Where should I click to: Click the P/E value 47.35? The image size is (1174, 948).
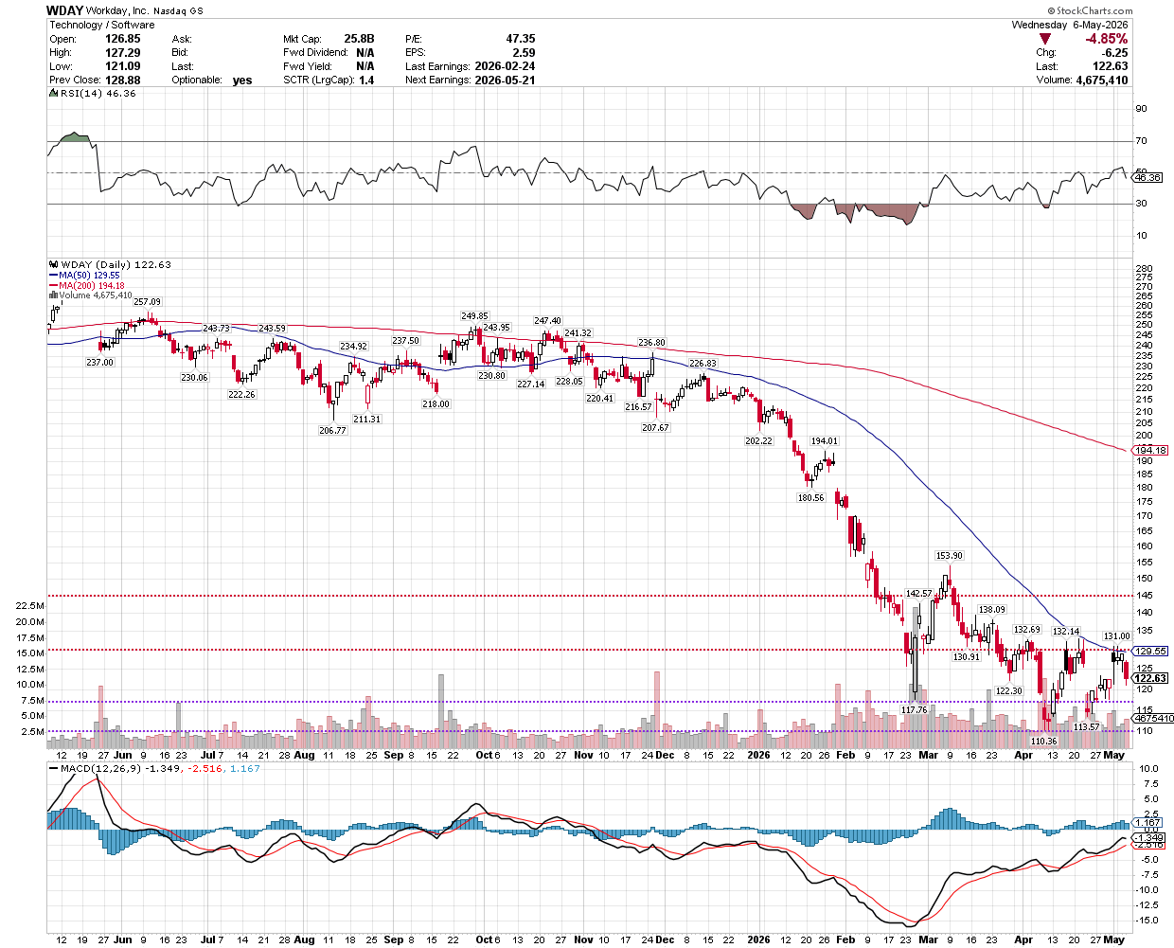point(521,39)
